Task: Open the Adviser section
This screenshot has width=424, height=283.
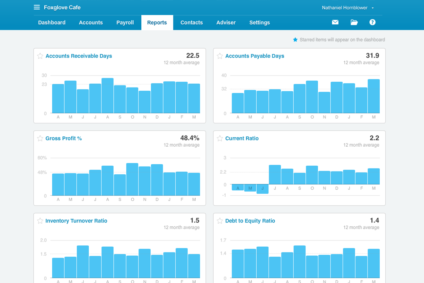Action: (x=226, y=22)
